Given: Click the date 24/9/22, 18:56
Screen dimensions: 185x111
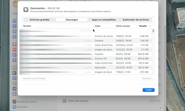Looking at the screenshot, I should (123, 41).
